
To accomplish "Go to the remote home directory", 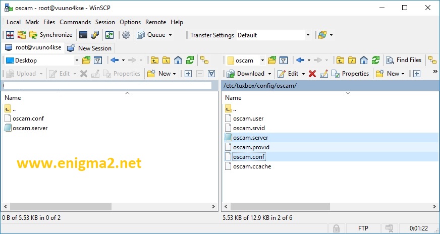I will click(x=364, y=60).
